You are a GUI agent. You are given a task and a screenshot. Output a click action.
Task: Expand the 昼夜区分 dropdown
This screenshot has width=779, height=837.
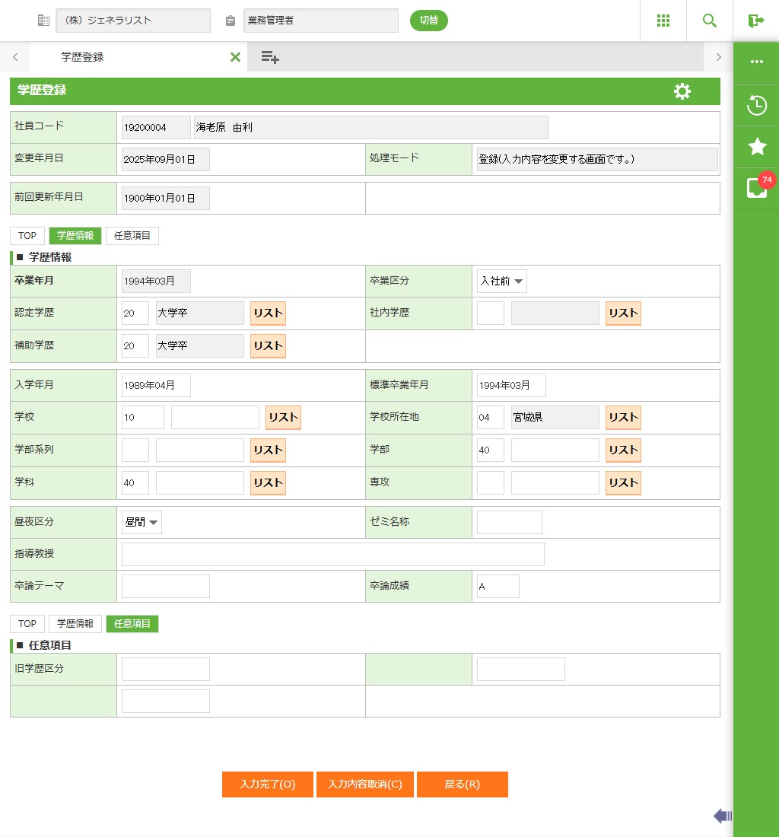[x=141, y=522]
